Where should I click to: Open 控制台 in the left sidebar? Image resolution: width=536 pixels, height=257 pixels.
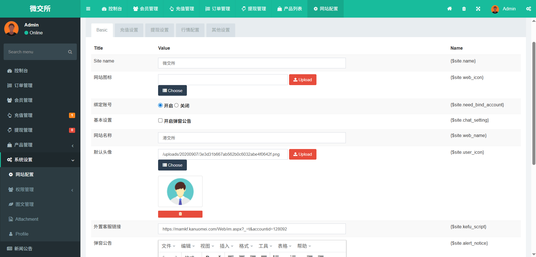click(x=40, y=71)
